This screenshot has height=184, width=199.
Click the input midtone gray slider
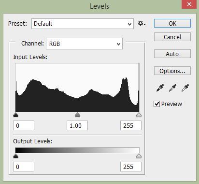click(78, 115)
